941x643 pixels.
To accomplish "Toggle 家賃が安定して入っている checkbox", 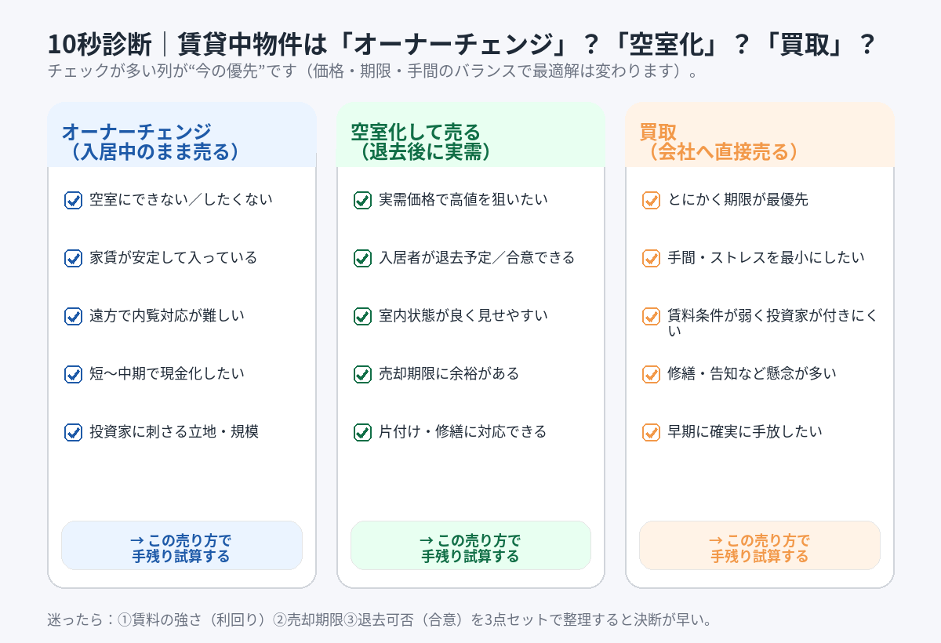I will pos(73,259).
